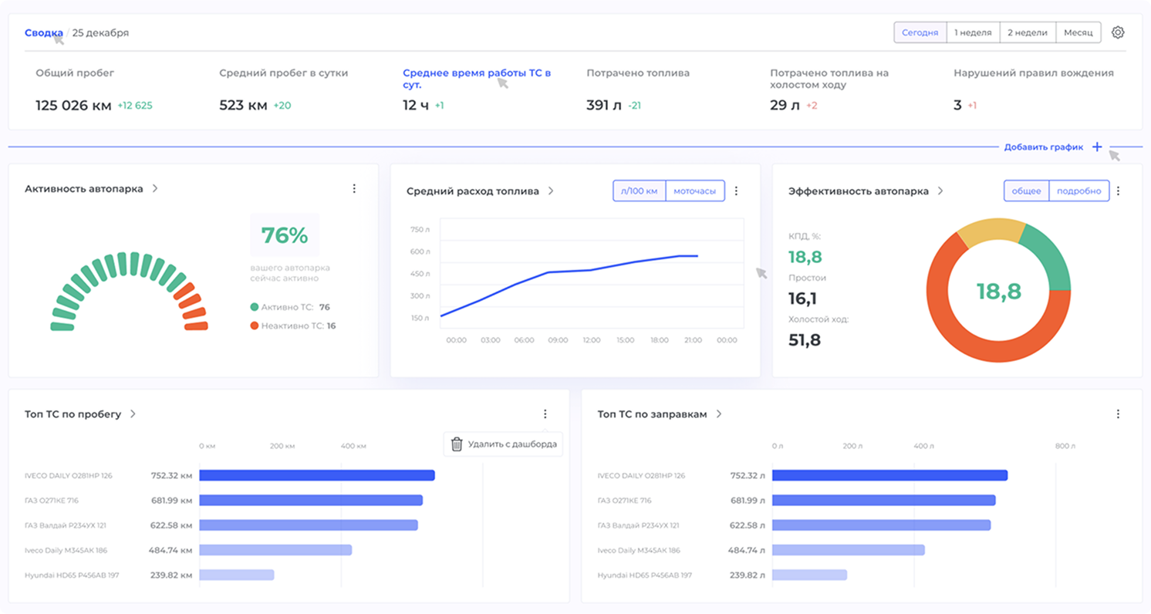Screen dimensions: 1151x614
Task: Open three-dot menu on Топ ТС по пробегу
Action: (x=545, y=414)
